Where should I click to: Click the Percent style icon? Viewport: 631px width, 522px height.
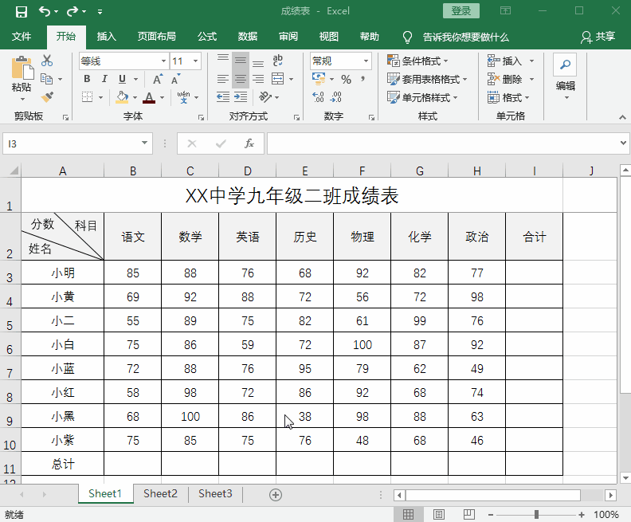pyautogui.click(x=346, y=79)
